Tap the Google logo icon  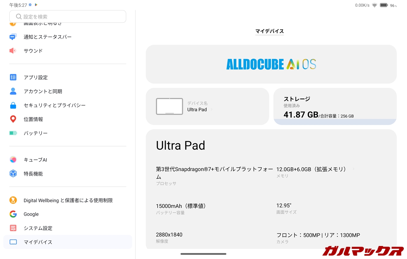click(13, 214)
